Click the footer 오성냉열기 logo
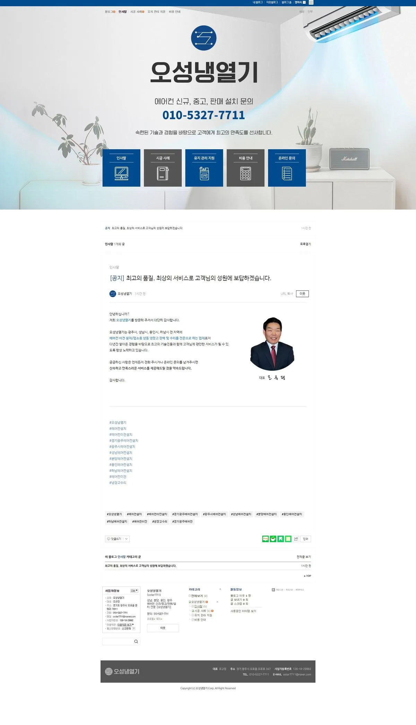The height and width of the screenshot is (725, 416). [x=122, y=672]
